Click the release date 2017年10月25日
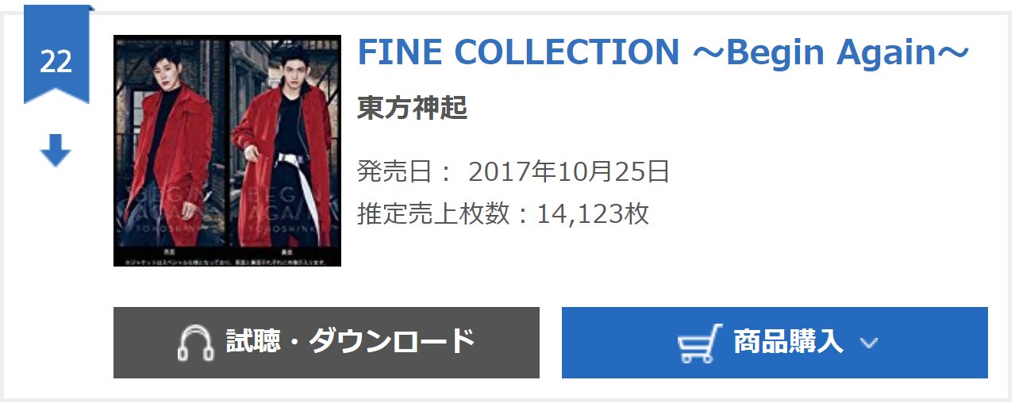The height and width of the screenshot is (403, 1015). click(569, 171)
